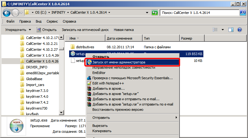Choose Вырезать in context menu
The width and height of the screenshot is (248, 138).
[100, 126]
